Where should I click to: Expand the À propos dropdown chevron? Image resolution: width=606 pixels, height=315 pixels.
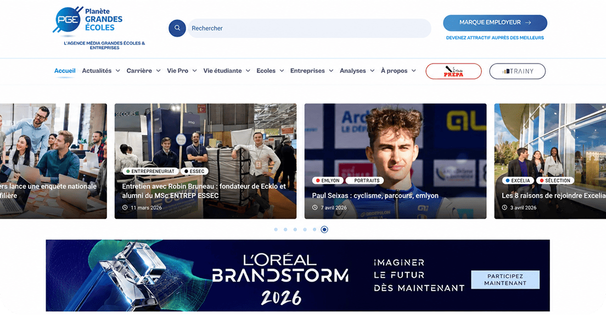click(x=413, y=71)
